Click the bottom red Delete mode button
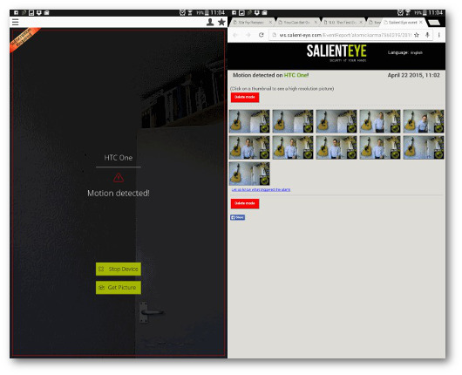 245,203
